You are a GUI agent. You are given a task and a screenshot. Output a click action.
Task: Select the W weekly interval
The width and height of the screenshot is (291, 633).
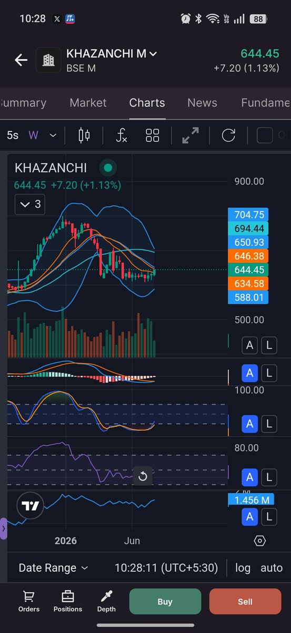click(x=33, y=136)
